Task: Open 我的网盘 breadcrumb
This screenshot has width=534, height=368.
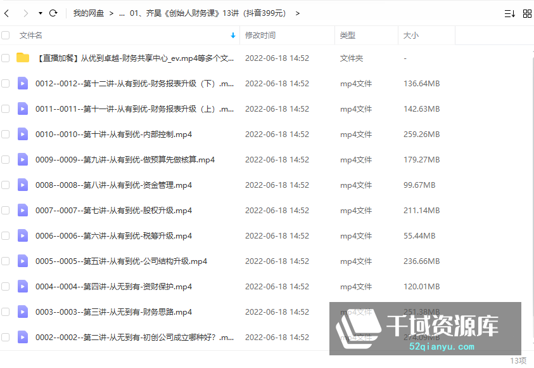Action: coord(89,13)
